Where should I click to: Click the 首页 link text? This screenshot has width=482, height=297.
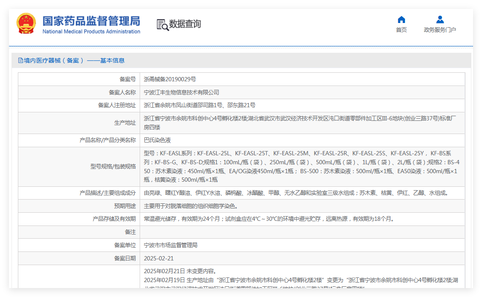[x=401, y=30]
